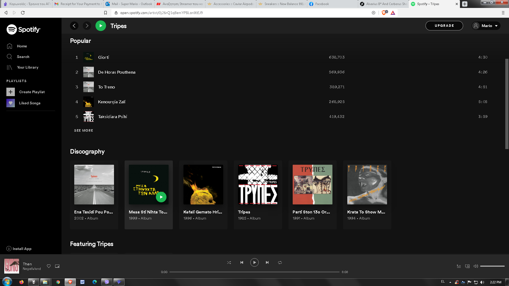509x286 pixels.
Task: Like the current song with the heart
Action: click(49, 266)
